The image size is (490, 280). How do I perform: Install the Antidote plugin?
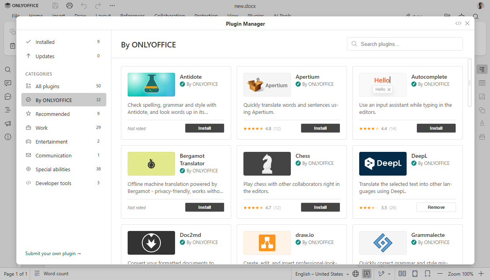[205, 128]
